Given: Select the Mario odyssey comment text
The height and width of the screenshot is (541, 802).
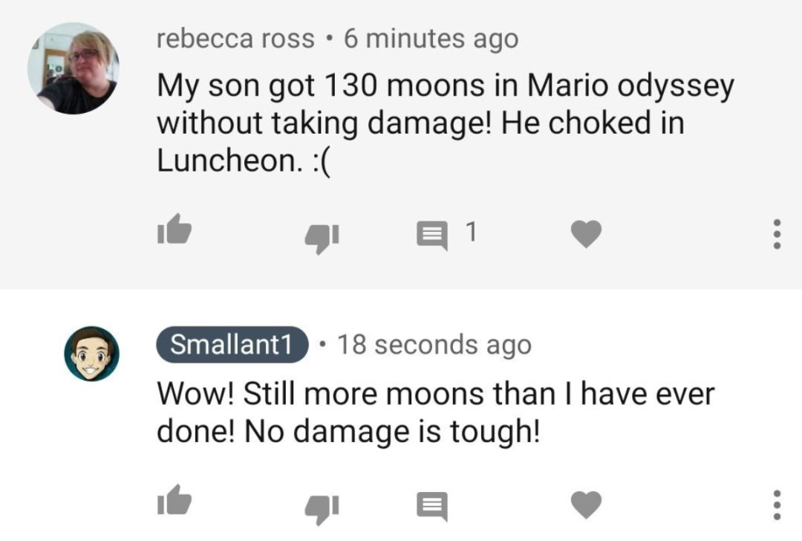Looking at the screenshot, I should tap(444, 121).
